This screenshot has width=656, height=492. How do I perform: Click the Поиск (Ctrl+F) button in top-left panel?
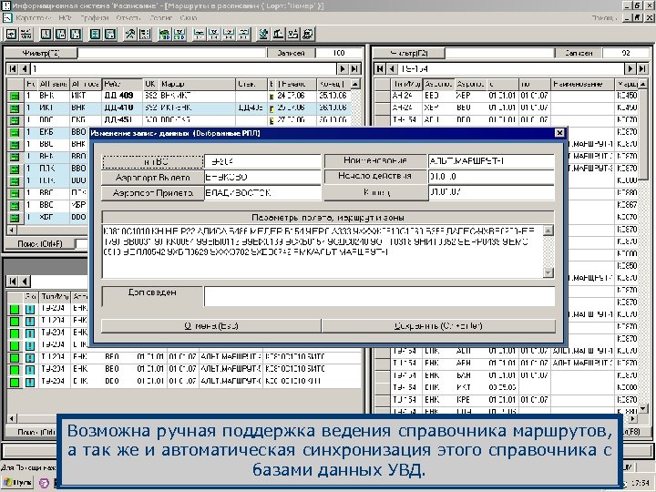click(40, 243)
